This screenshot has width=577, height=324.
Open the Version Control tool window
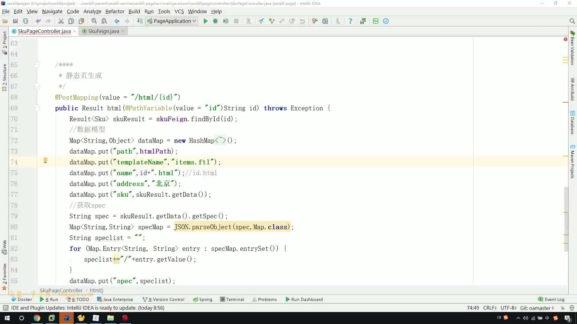(x=163, y=299)
